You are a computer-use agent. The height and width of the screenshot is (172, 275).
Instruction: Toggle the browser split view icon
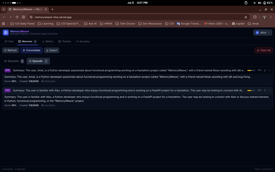pos(23,17)
